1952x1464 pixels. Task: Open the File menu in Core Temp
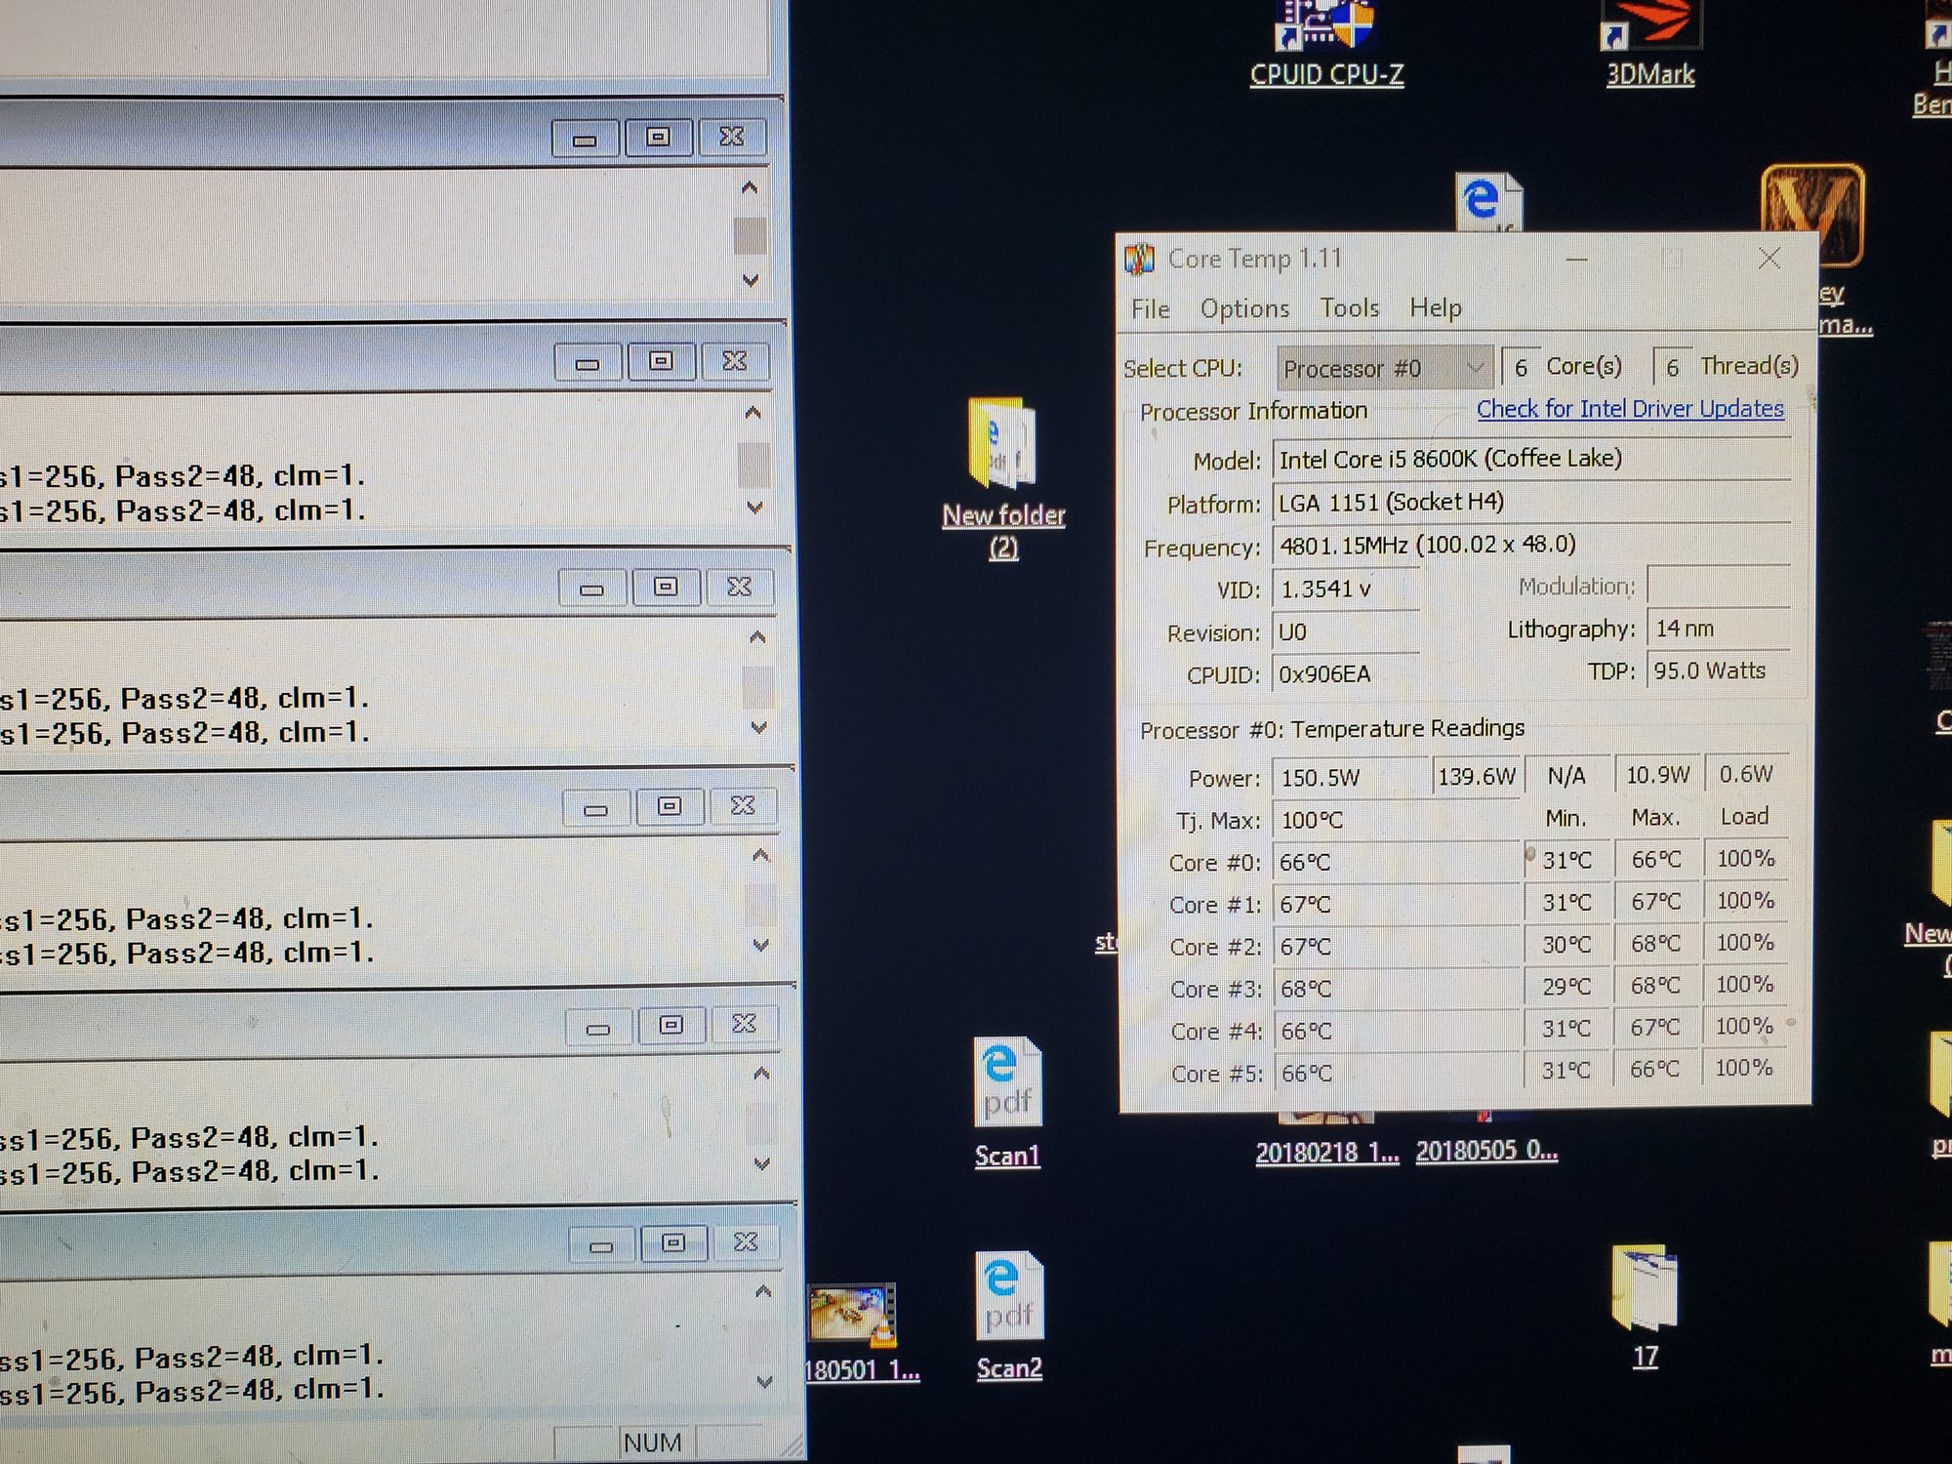click(1150, 309)
